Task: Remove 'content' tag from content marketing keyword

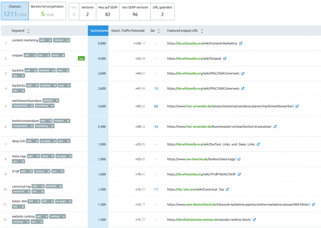Action: tap(68, 40)
